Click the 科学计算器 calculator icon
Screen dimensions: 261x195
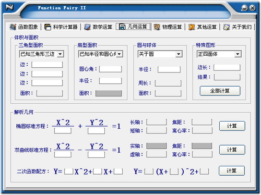click(x=48, y=27)
